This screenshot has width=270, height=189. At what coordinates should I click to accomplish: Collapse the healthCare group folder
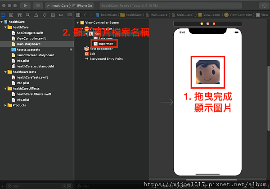(5, 27)
